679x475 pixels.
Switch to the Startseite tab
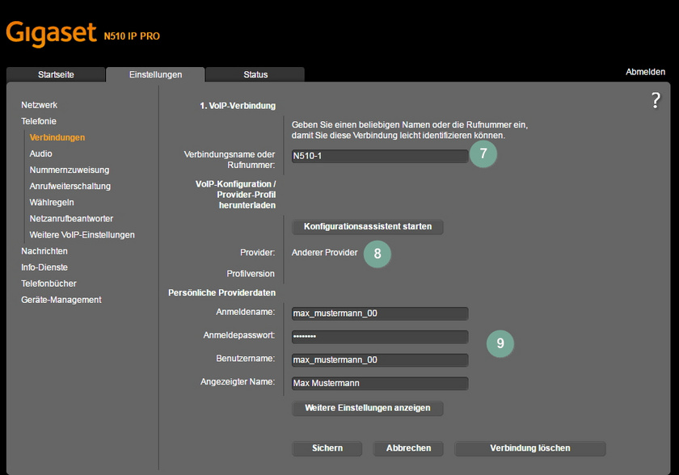click(56, 74)
